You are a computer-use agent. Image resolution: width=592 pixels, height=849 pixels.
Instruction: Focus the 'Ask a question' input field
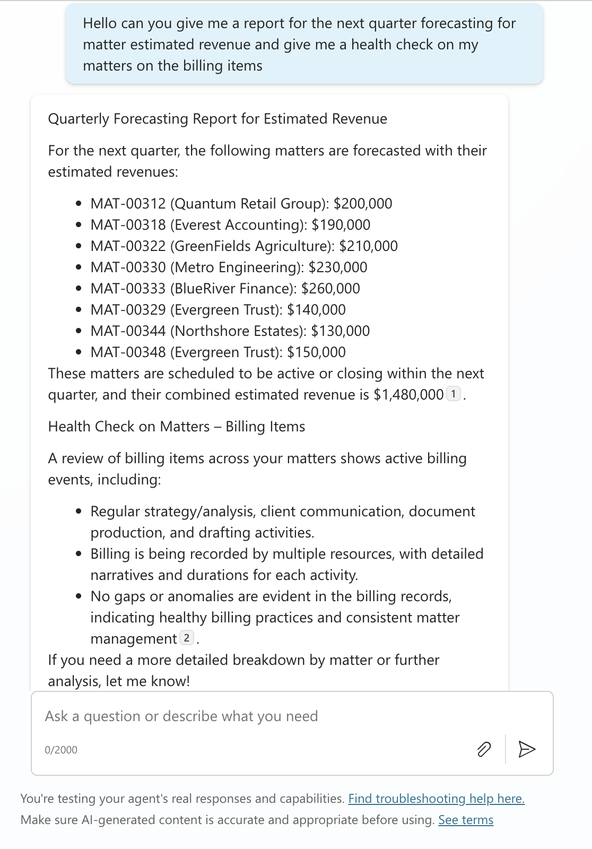[x=249, y=716]
